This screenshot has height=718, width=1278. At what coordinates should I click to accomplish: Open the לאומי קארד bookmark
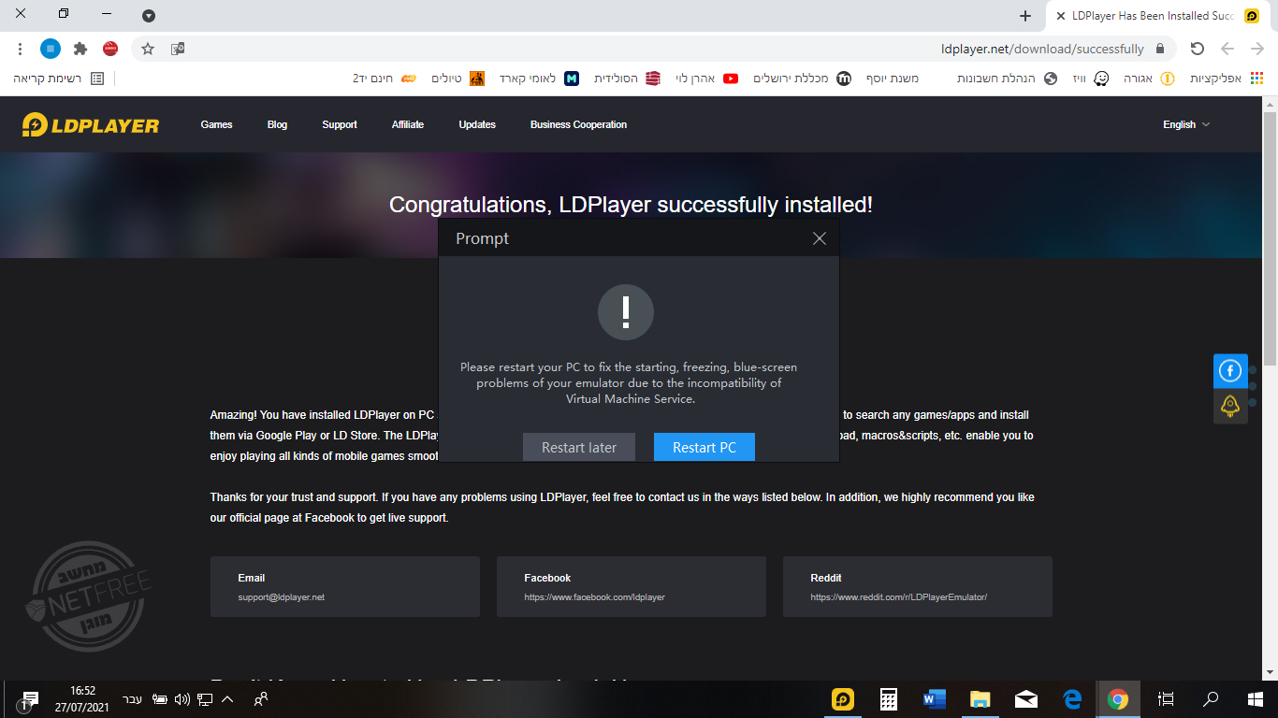pos(538,79)
